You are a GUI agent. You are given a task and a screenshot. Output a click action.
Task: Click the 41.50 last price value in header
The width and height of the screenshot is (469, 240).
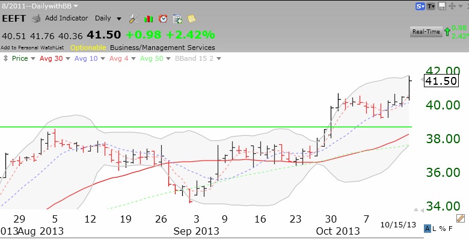(104, 35)
